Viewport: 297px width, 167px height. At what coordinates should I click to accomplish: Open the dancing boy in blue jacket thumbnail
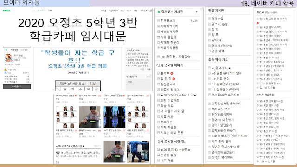coord(138,152)
